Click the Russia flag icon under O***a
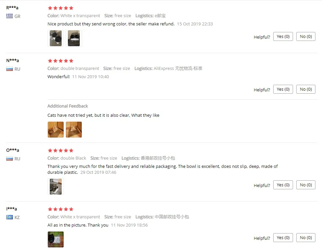The width and height of the screenshot is (322, 248). pyautogui.click(x=10, y=159)
